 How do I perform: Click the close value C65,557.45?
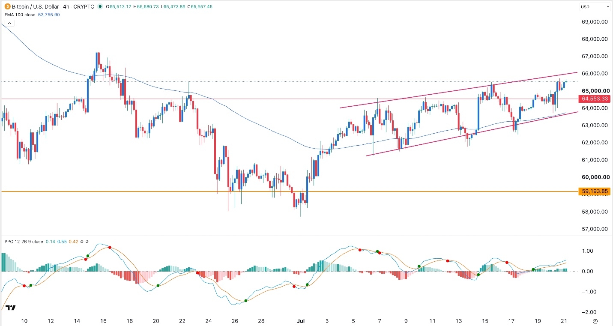pos(199,6)
